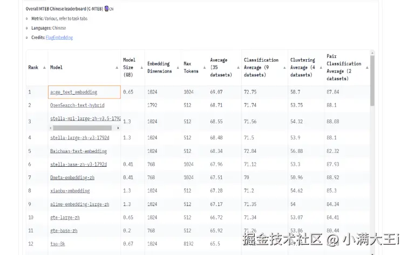Click the Model column header text

pos(56,67)
